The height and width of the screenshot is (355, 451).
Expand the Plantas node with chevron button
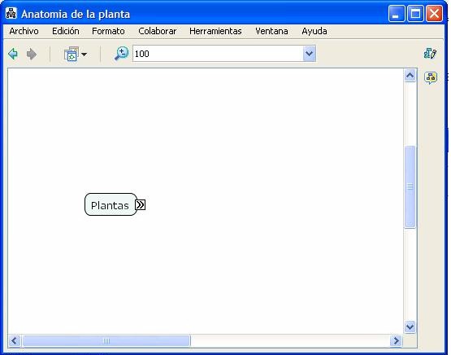(140, 205)
